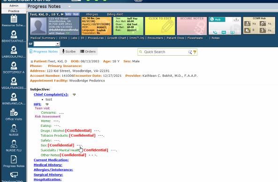The image size is (278, 182).
Task: Expand the HPI arrow menu
Action: [x=47, y=104]
